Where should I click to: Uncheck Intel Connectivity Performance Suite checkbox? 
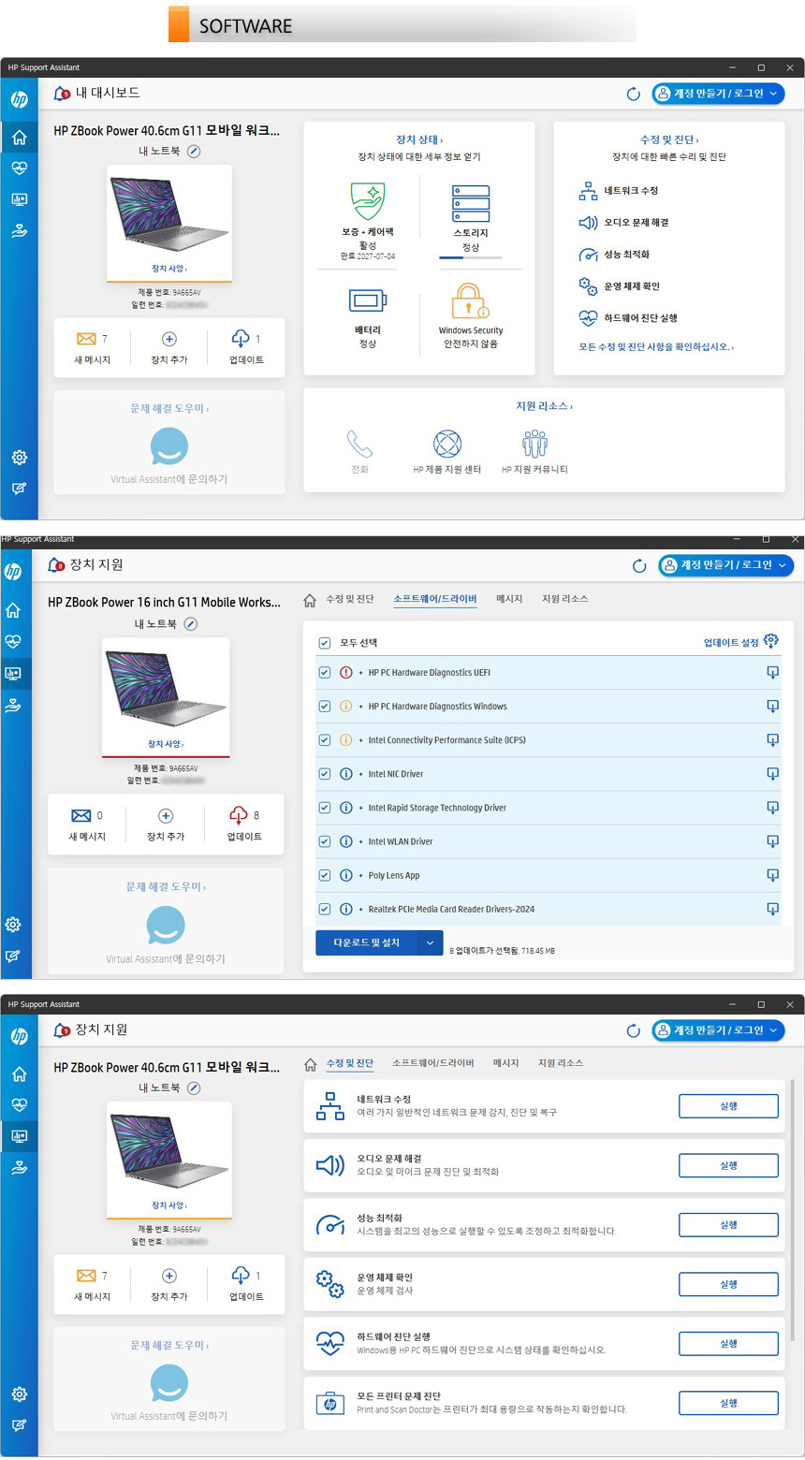coord(324,739)
